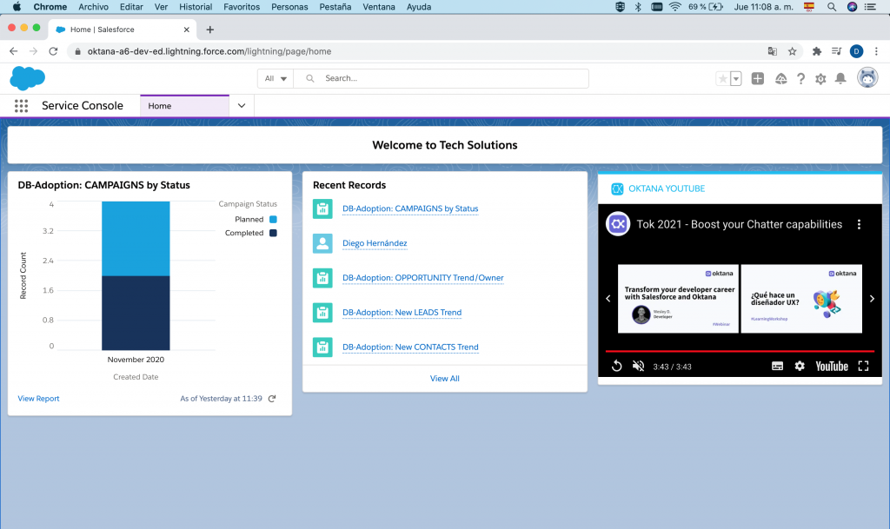890x529 pixels.
Task: Open '¿Qué hace un diseñador UX?' thumbnail
Action: [x=801, y=299]
